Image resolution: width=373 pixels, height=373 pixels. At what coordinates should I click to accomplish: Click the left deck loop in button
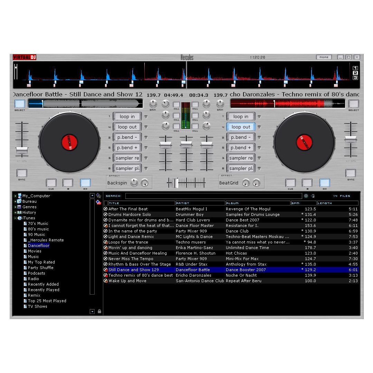point(127,117)
